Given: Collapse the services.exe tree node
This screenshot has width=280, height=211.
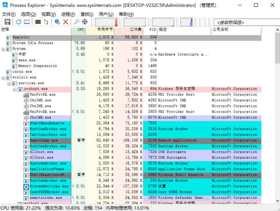Looking at the screenshot, I should tap(9, 84).
